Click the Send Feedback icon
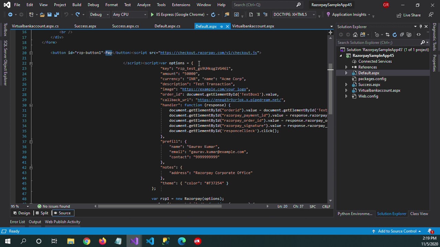440x247 pixels. (x=431, y=15)
